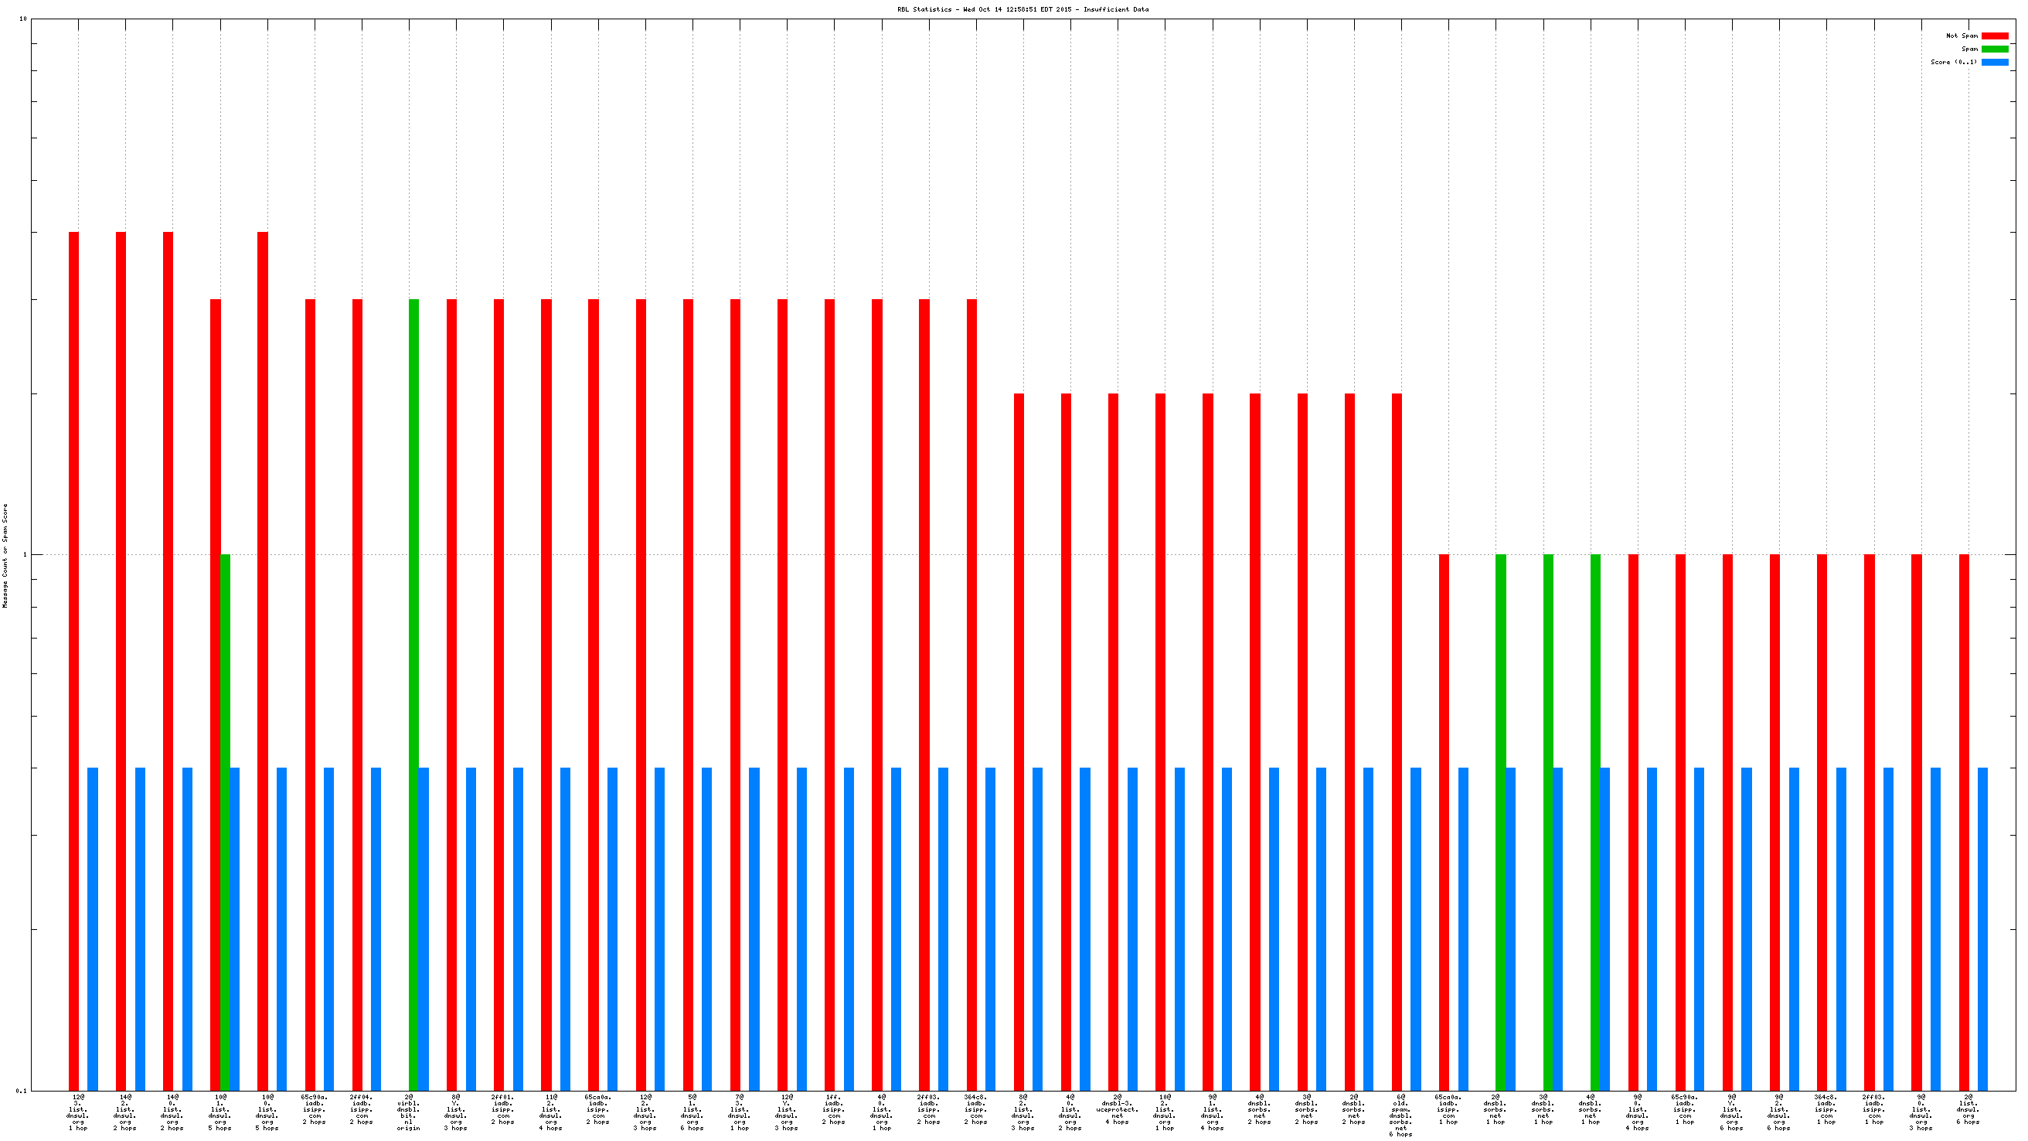Click the y-axis tick label 1
Viewport: 2028px width, 1141px height.
[25, 555]
